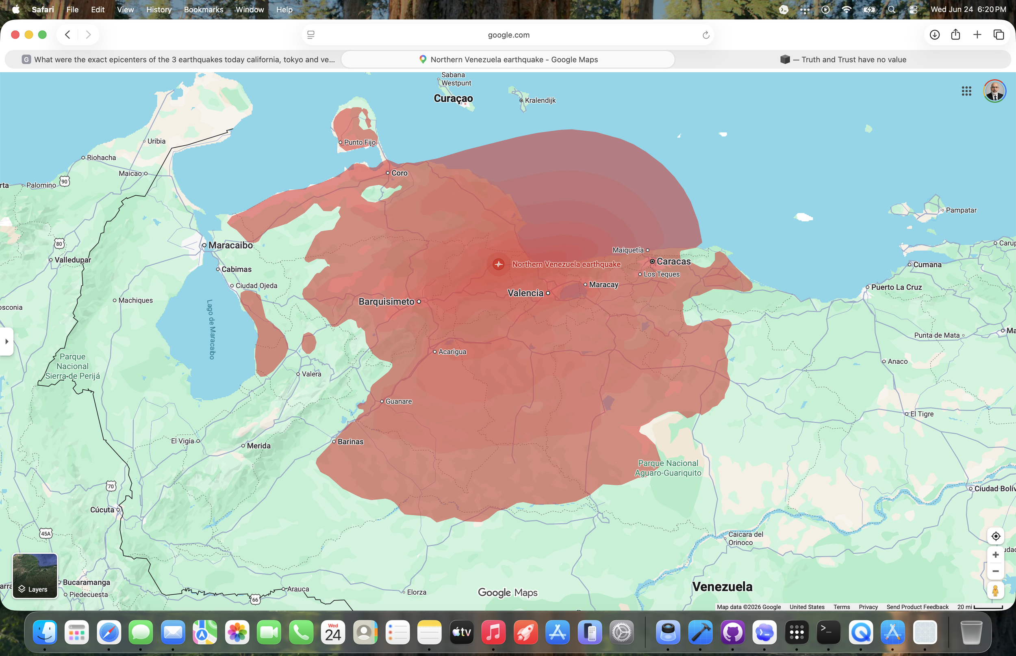Open the Google account profile avatar
The height and width of the screenshot is (656, 1016).
(994, 91)
